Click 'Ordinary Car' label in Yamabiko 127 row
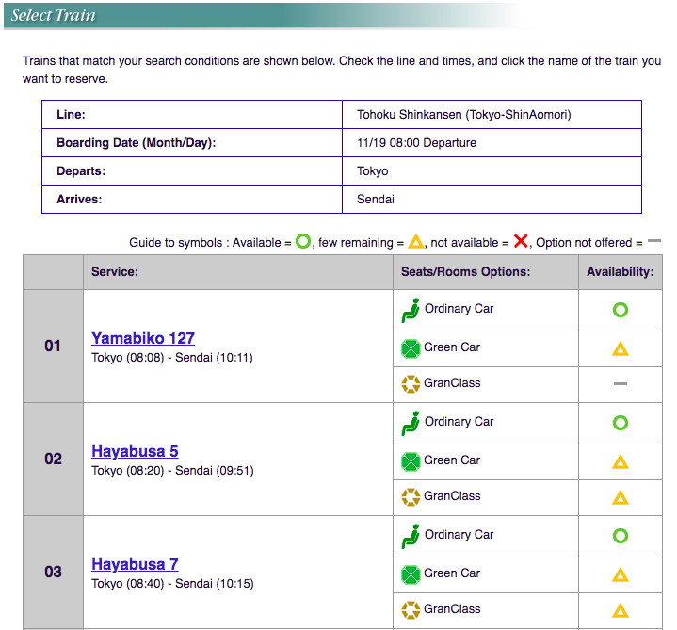677x630 pixels. 459,309
